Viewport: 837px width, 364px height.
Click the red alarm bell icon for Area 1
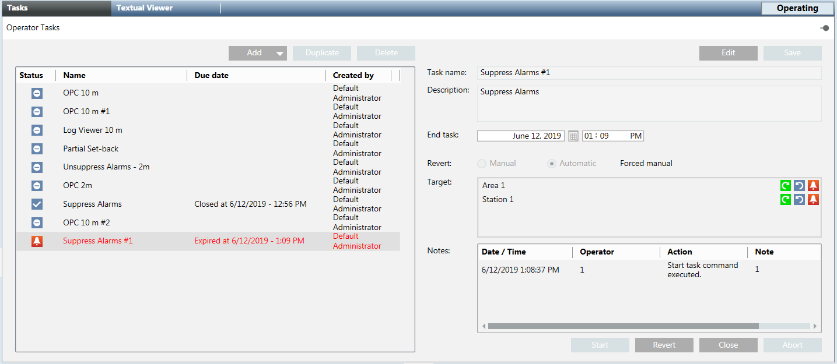(x=813, y=186)
